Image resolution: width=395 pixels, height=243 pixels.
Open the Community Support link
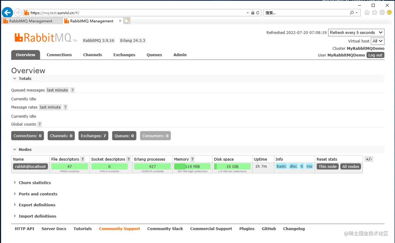119,229
